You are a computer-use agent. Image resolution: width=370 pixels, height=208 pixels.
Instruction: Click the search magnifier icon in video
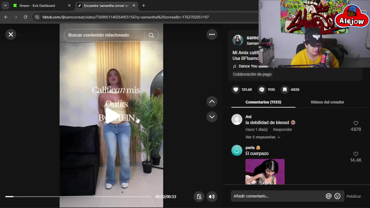(x=151, y=35)
